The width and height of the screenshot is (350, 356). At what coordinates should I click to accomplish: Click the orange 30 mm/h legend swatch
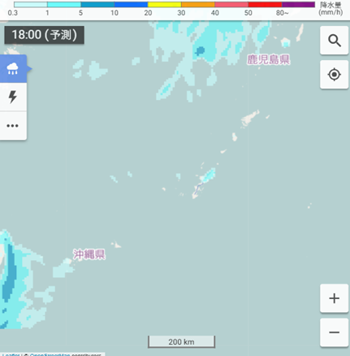pos(198,5)
